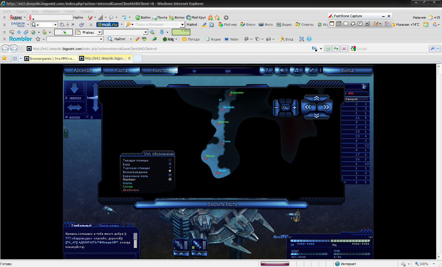The image size is (442, 267).
Task: Pan map right with double arrow
Action: 325,107
